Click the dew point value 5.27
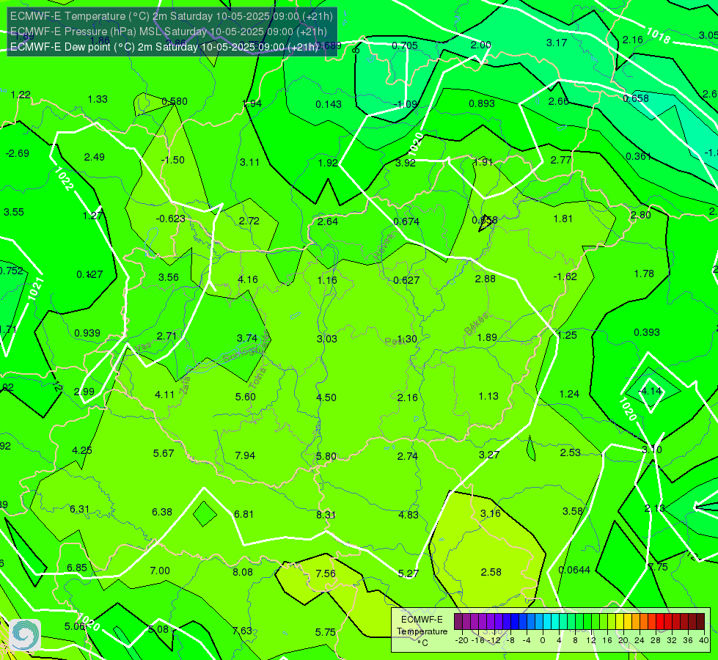The width and height of the screenshot is (718, 660). 408,573
